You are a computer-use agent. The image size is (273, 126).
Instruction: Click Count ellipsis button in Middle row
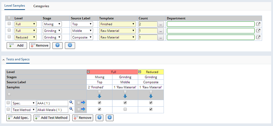(x=161, y=31)
